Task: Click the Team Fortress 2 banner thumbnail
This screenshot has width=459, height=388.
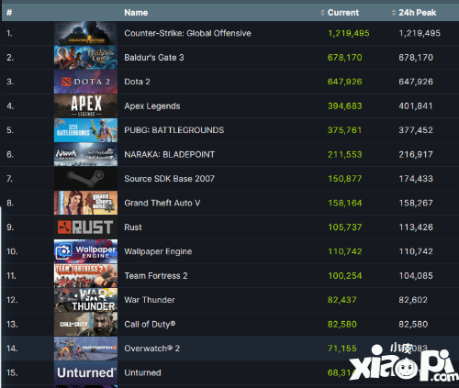Action: pyautogui.click(x=85, y=276)
